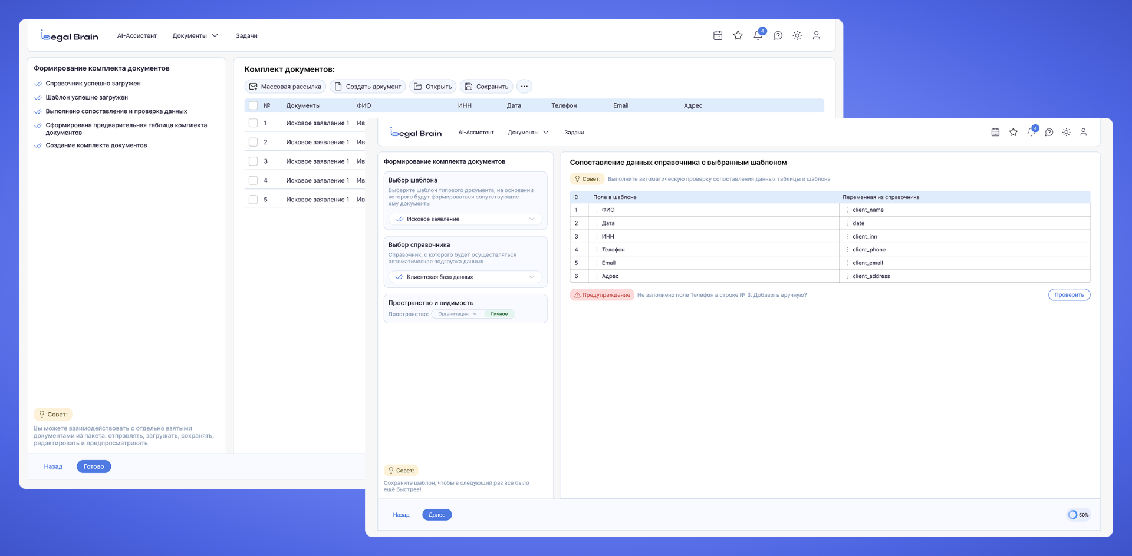The image size is (1132, 556).
Task: Click Совет tip badge above mapping table
Action: (587, 179)
